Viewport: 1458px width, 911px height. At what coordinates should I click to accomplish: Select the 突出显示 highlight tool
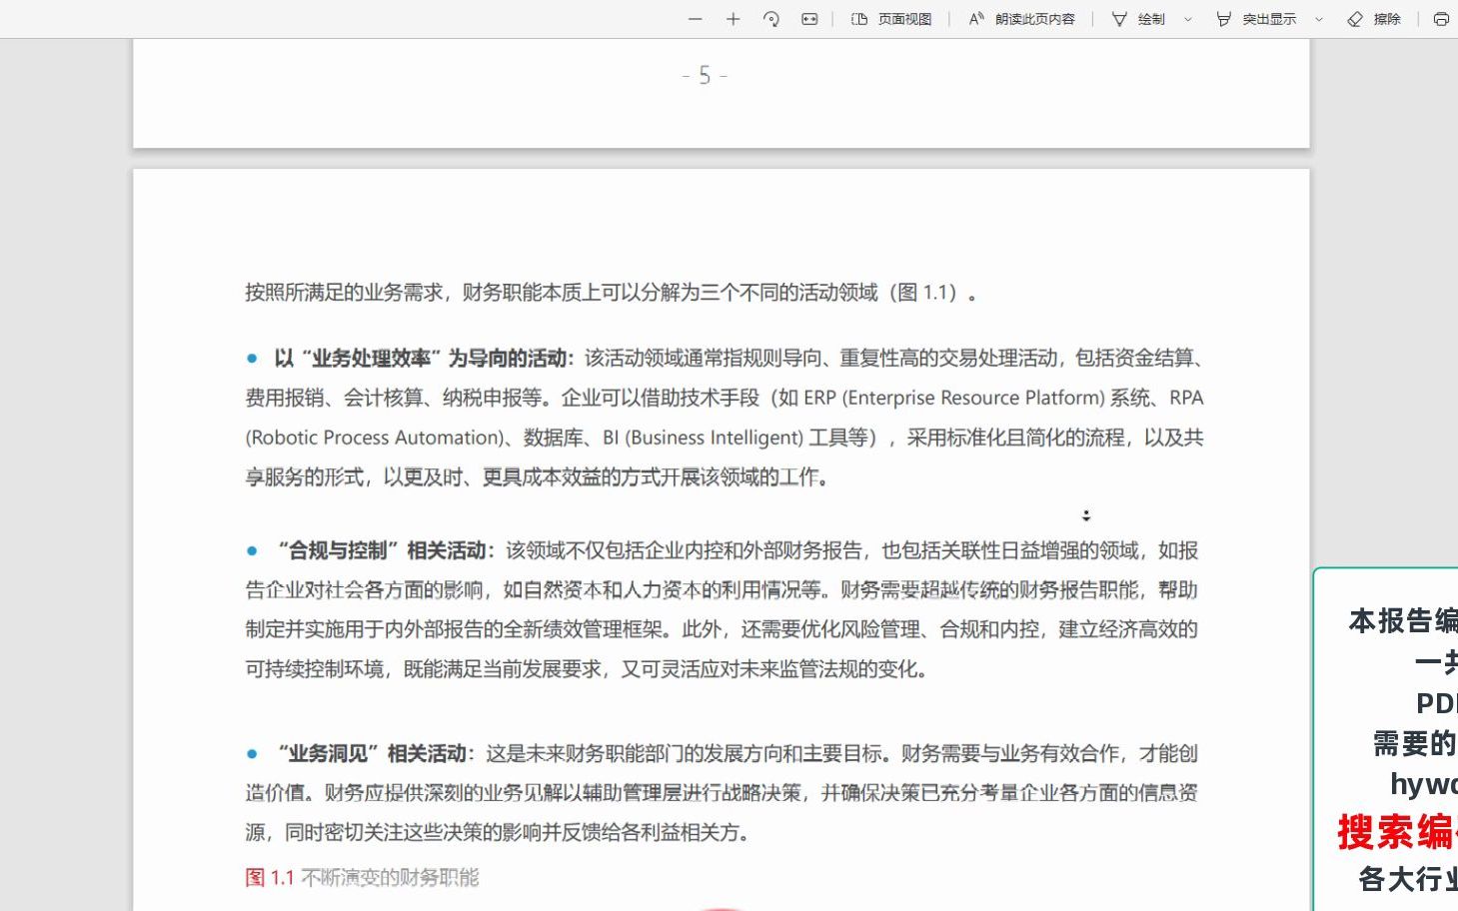[x=1256, y=19]
